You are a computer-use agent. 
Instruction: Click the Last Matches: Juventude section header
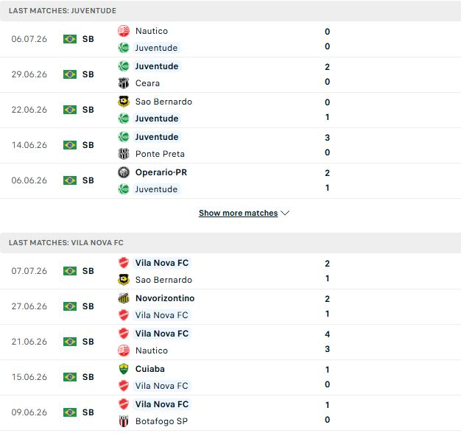click(x=230, y=10)
